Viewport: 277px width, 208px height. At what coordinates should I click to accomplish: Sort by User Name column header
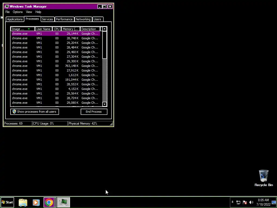pyautogui.click(x=44, y=29)
